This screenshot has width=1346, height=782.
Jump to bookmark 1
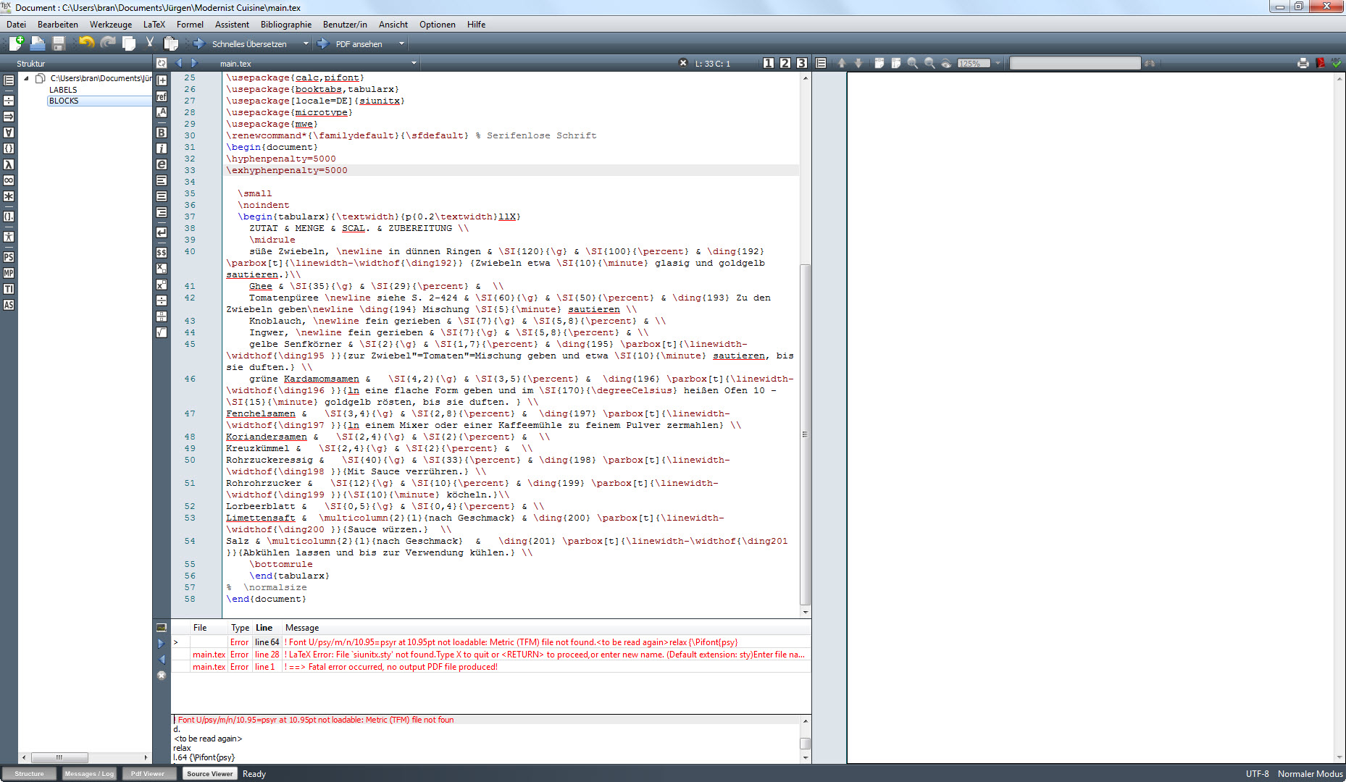(769, 63)
